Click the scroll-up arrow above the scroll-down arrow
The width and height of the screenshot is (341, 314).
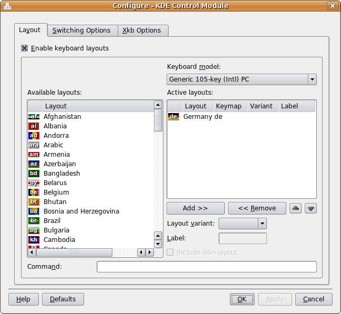158,236
